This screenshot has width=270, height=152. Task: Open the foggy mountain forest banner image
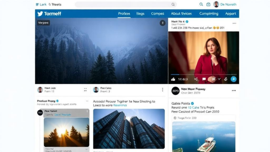click(102, 51)
